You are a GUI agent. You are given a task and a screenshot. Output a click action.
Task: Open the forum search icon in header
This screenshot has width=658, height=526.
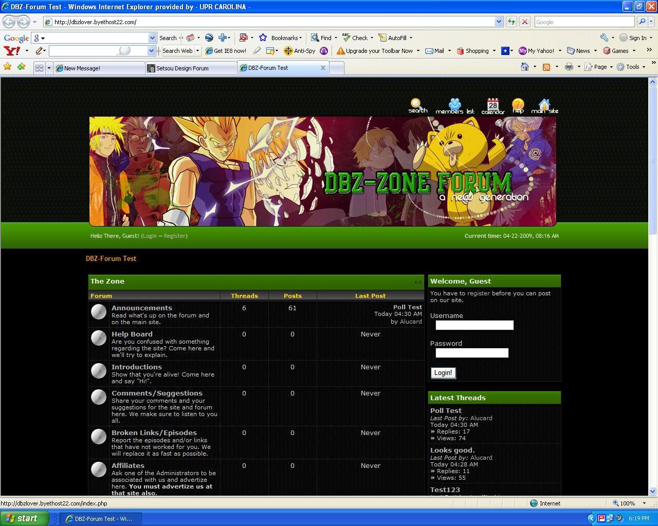[x=417, y=106]
